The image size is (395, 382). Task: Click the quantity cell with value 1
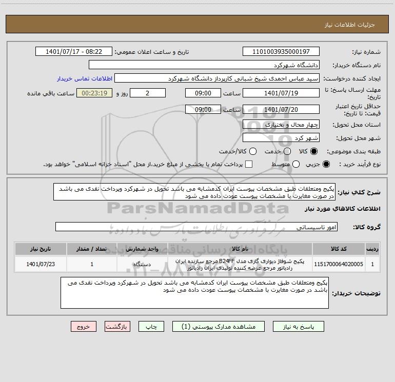coord(92,264)
